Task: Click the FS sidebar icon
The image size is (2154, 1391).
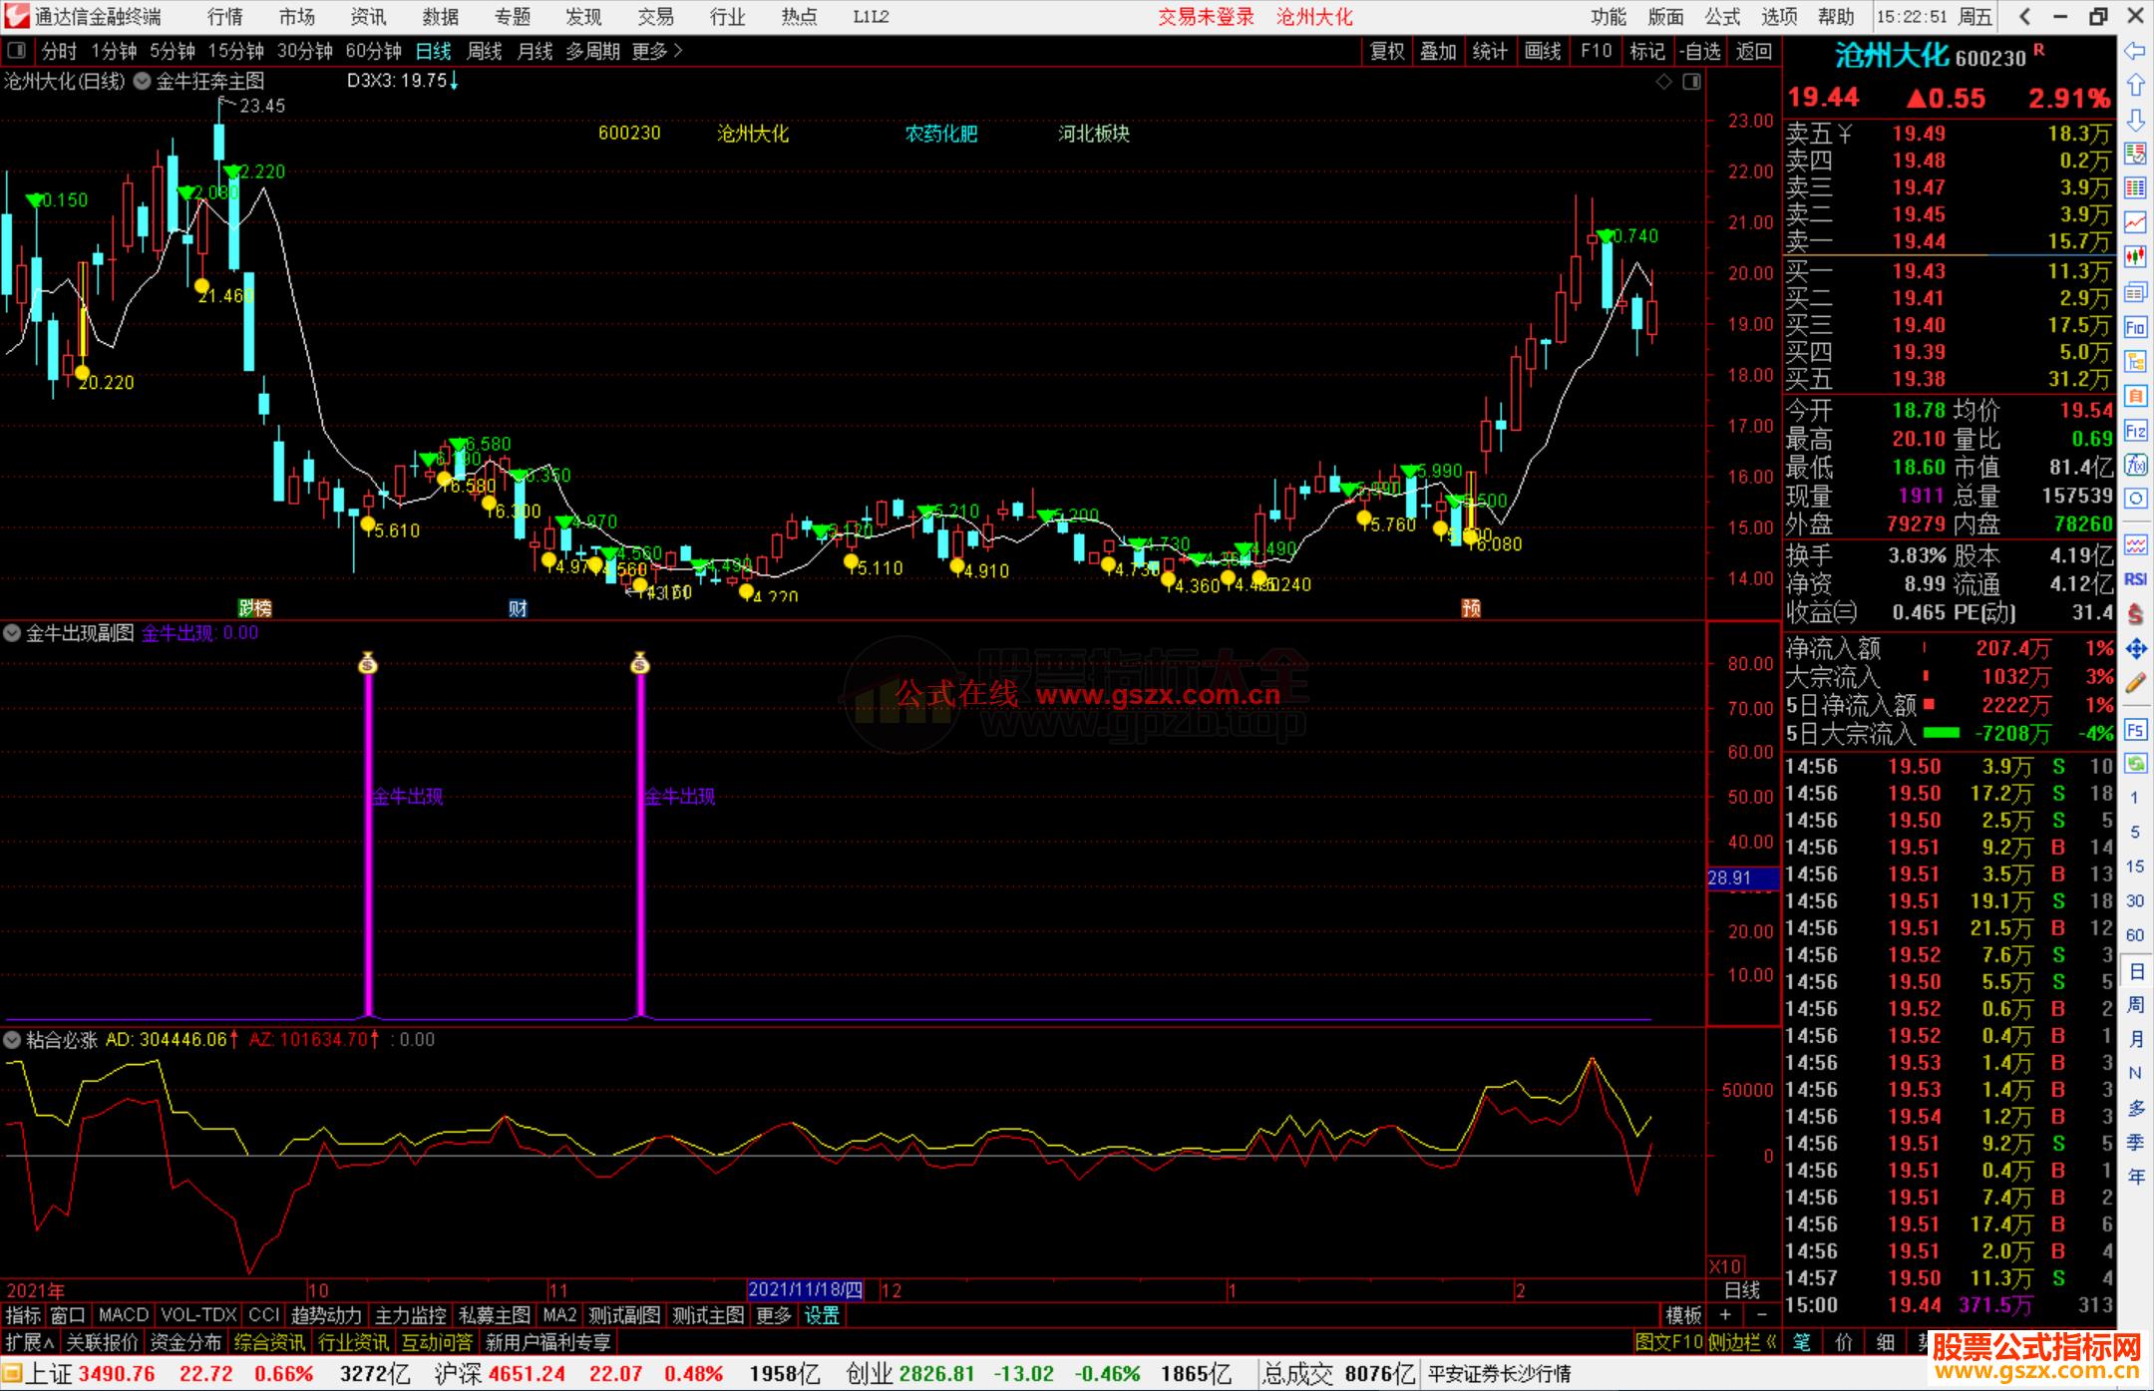Action: [x=2135, y=730]
